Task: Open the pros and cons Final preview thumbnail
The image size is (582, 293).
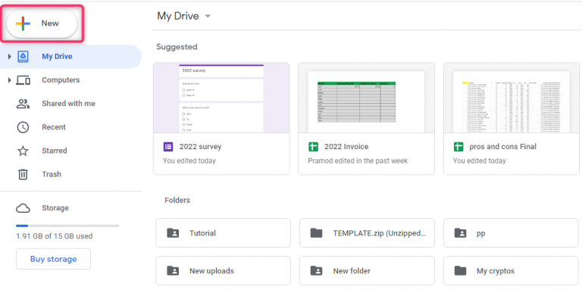Action: (512, 98)
